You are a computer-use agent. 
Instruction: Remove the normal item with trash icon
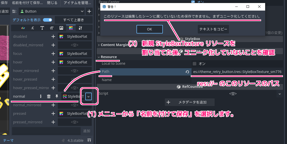click(x=49, y=96)
